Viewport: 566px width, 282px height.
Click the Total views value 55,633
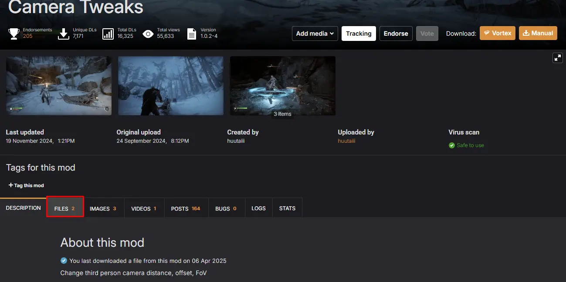click(166, 36)
